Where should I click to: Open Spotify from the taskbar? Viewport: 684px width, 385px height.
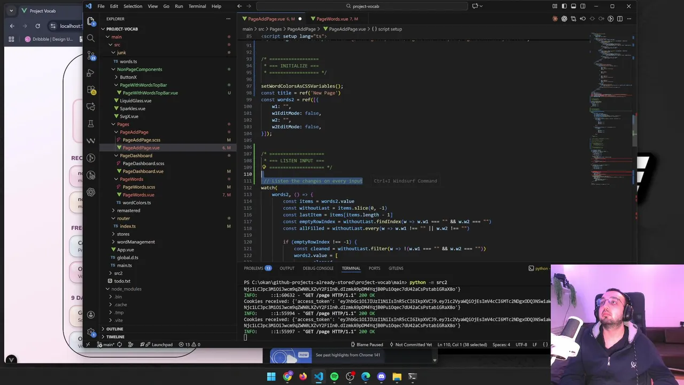[x=334, y=376]
